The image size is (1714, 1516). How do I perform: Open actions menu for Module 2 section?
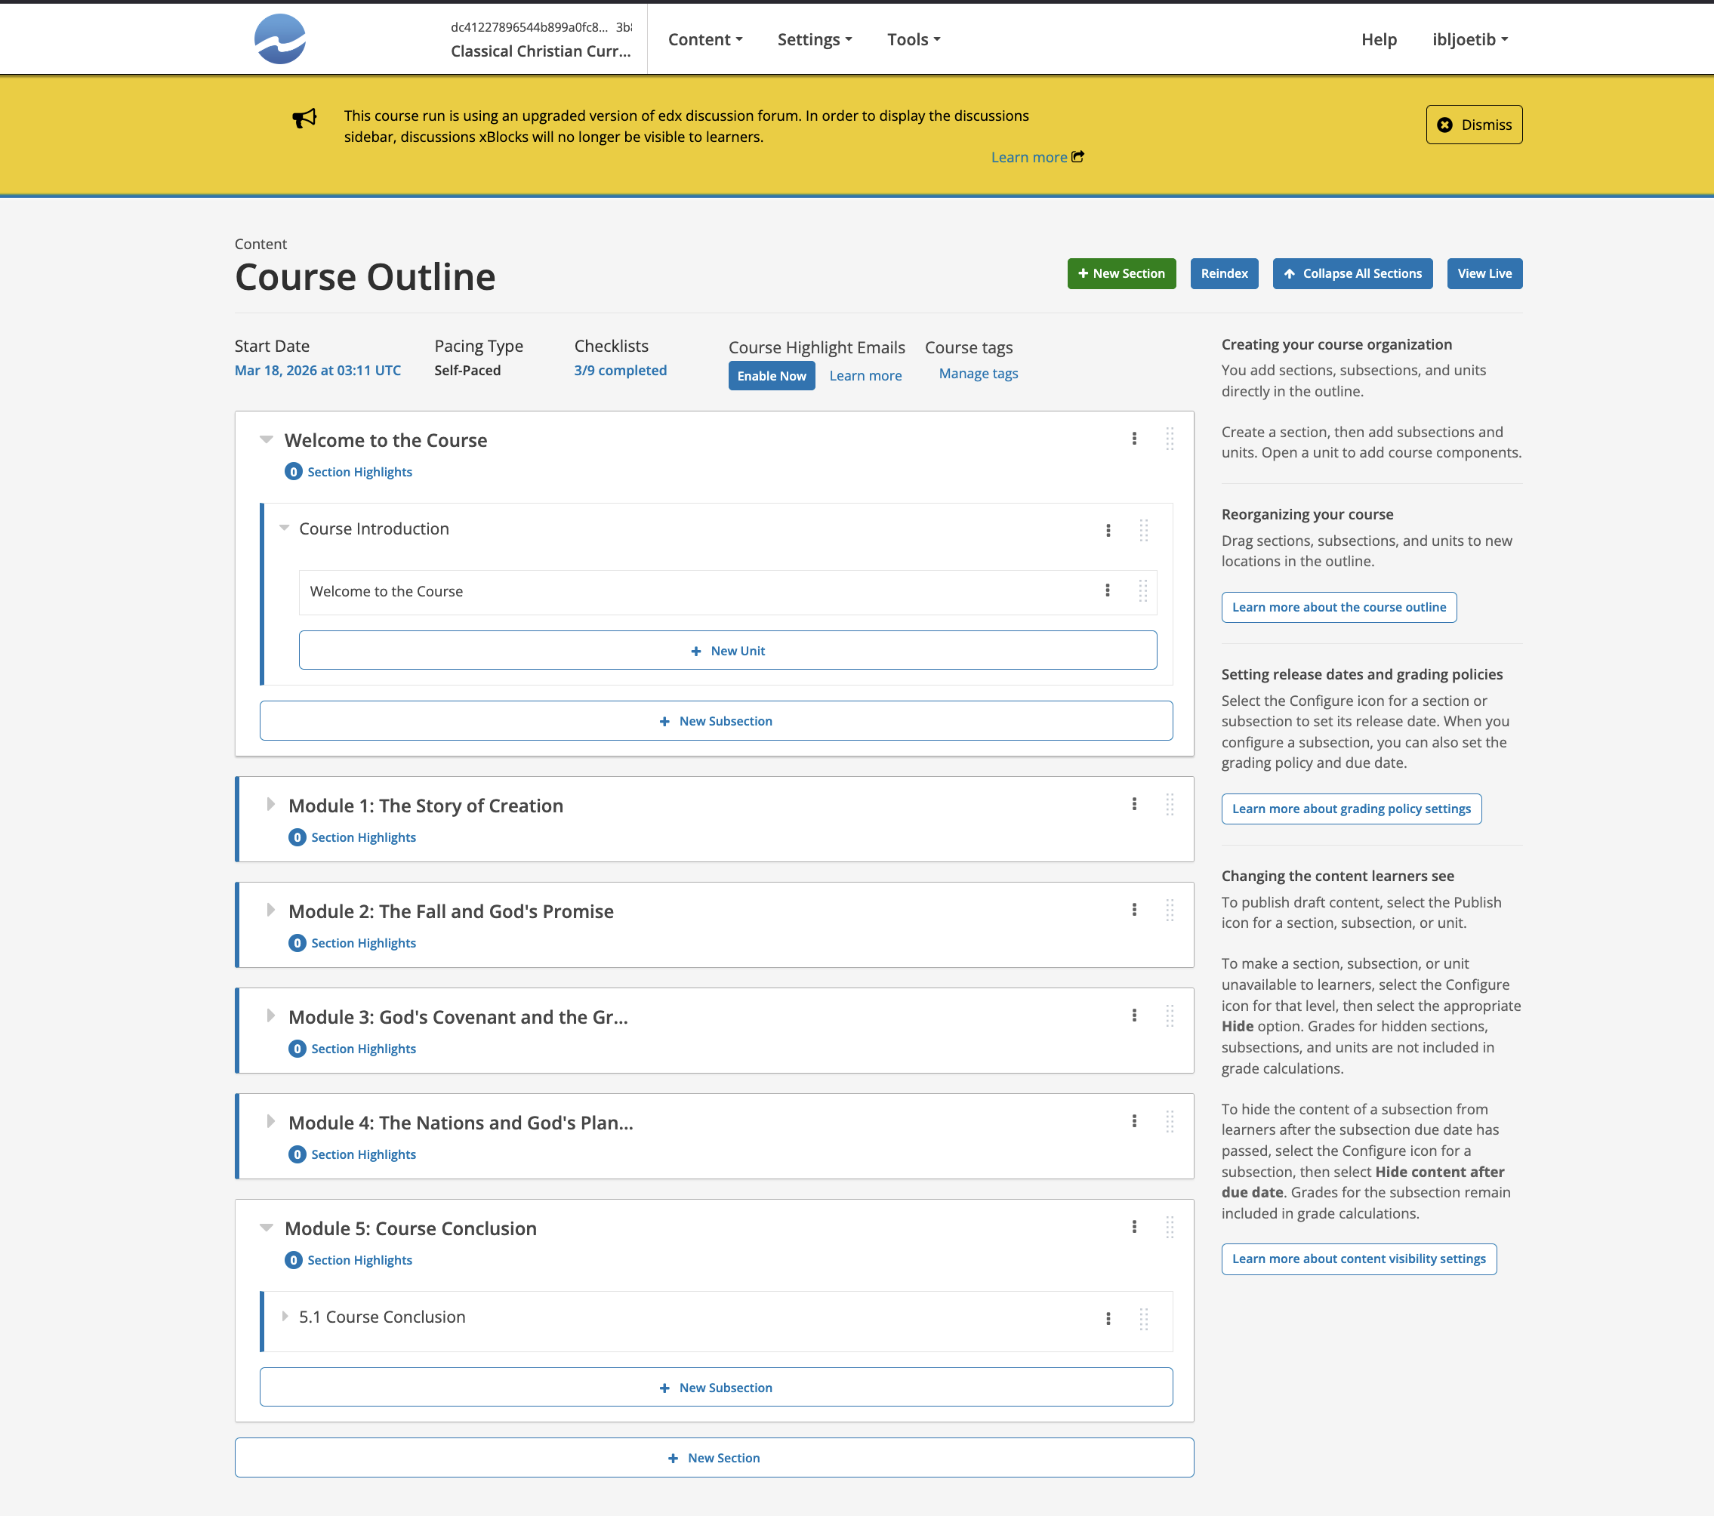1135,910
